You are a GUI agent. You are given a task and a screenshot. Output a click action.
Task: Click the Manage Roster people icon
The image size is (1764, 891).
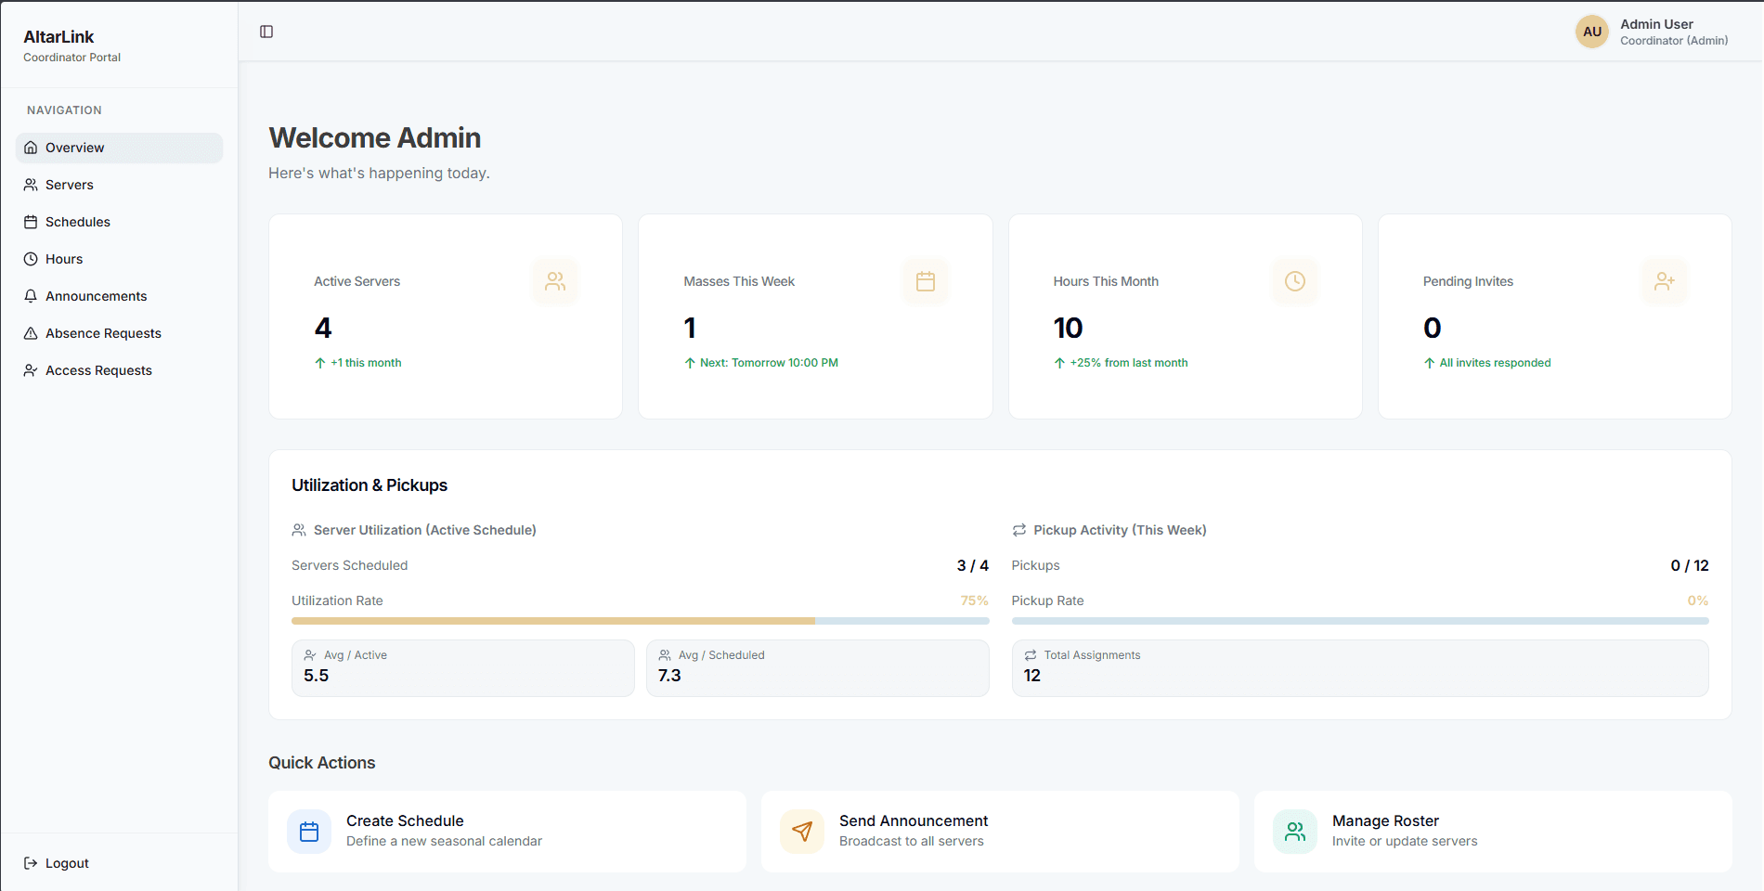click(x=1294, y=831)
